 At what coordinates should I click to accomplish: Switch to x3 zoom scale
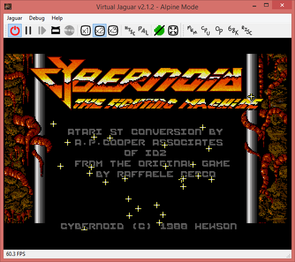(113, 30)
